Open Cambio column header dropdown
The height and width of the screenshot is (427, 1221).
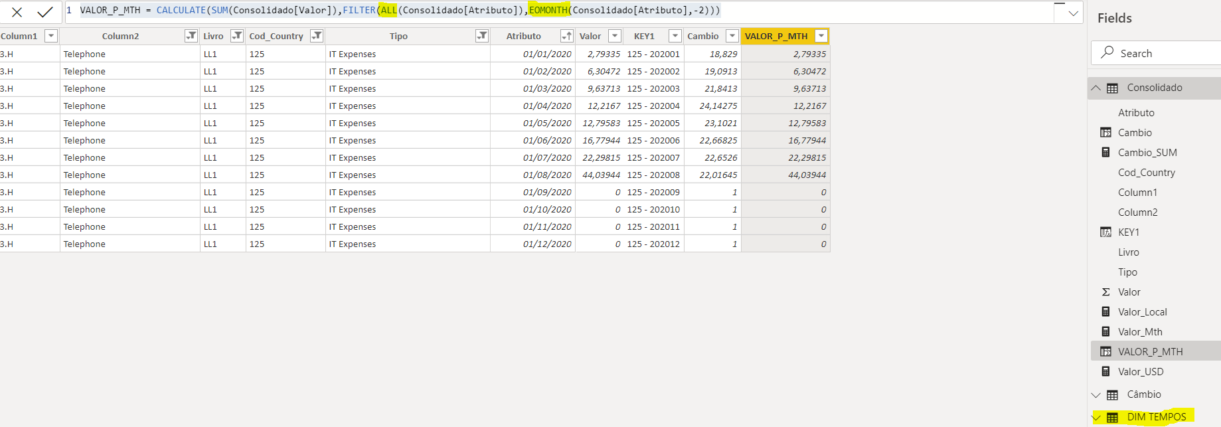coord(732,36)
